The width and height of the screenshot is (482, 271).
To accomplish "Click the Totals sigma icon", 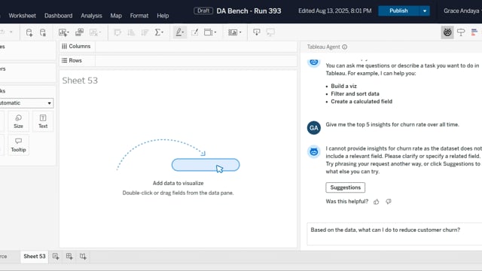I will pos(157,32).
